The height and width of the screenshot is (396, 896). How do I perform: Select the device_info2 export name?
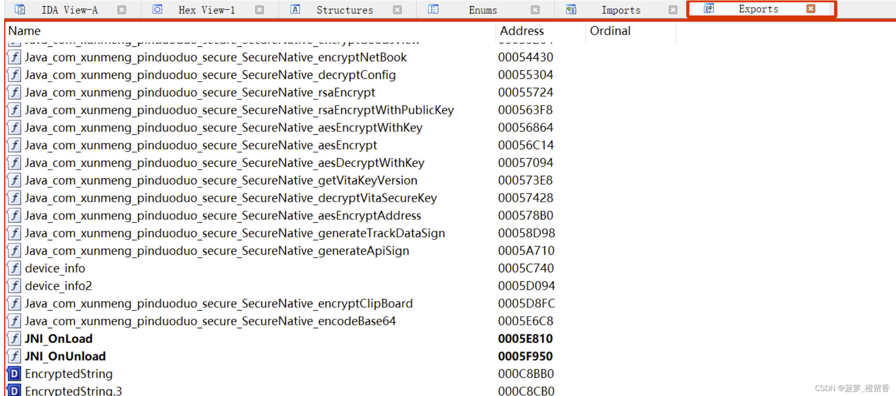tap(58, 286)
